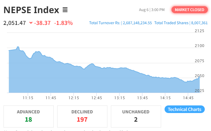Click the 2100 y-axis label
Screen dimensions: 211x131
pyautogui.click(x=200, y=46)
